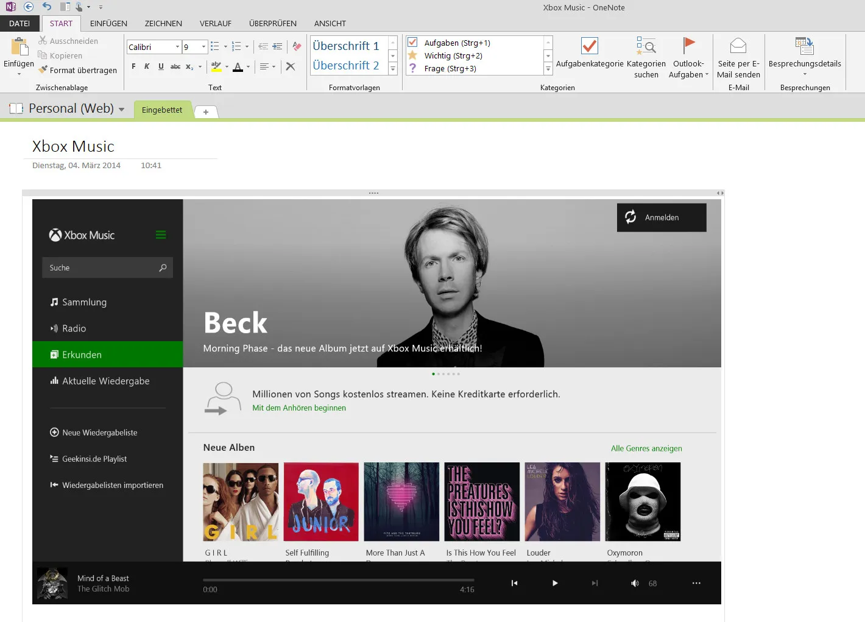Open the ANSICHT ribbon tab
This screenshot has height=622, width=865.
[x=330, y=23]
